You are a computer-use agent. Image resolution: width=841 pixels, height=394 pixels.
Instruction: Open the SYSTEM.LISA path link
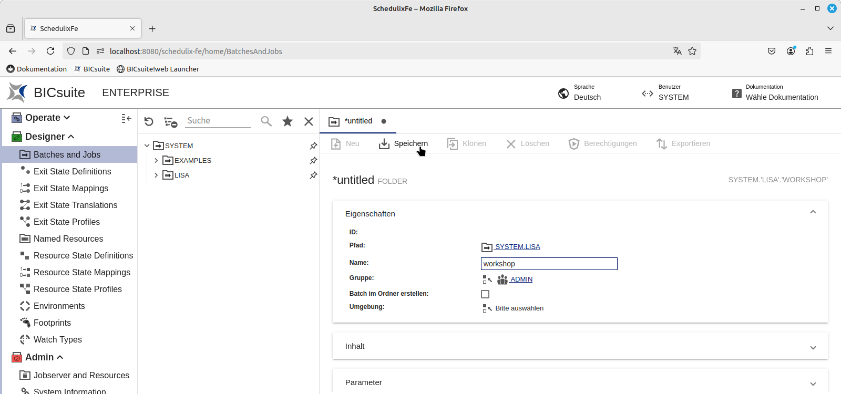click(x=517, y=247)
